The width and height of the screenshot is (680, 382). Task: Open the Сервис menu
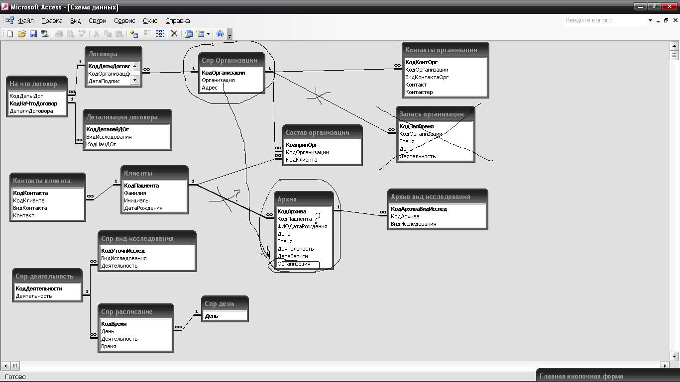(124, 20)
